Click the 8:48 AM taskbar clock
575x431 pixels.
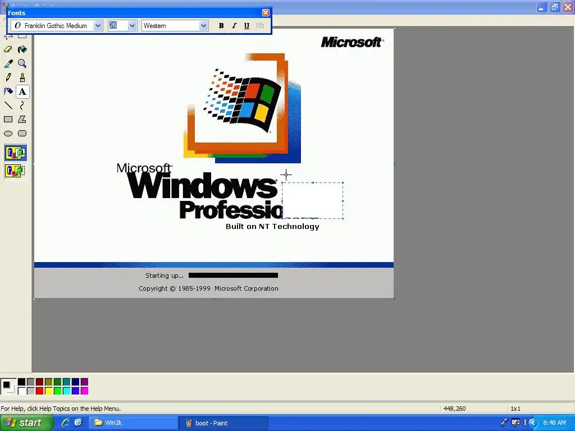(x=554, y=423)
